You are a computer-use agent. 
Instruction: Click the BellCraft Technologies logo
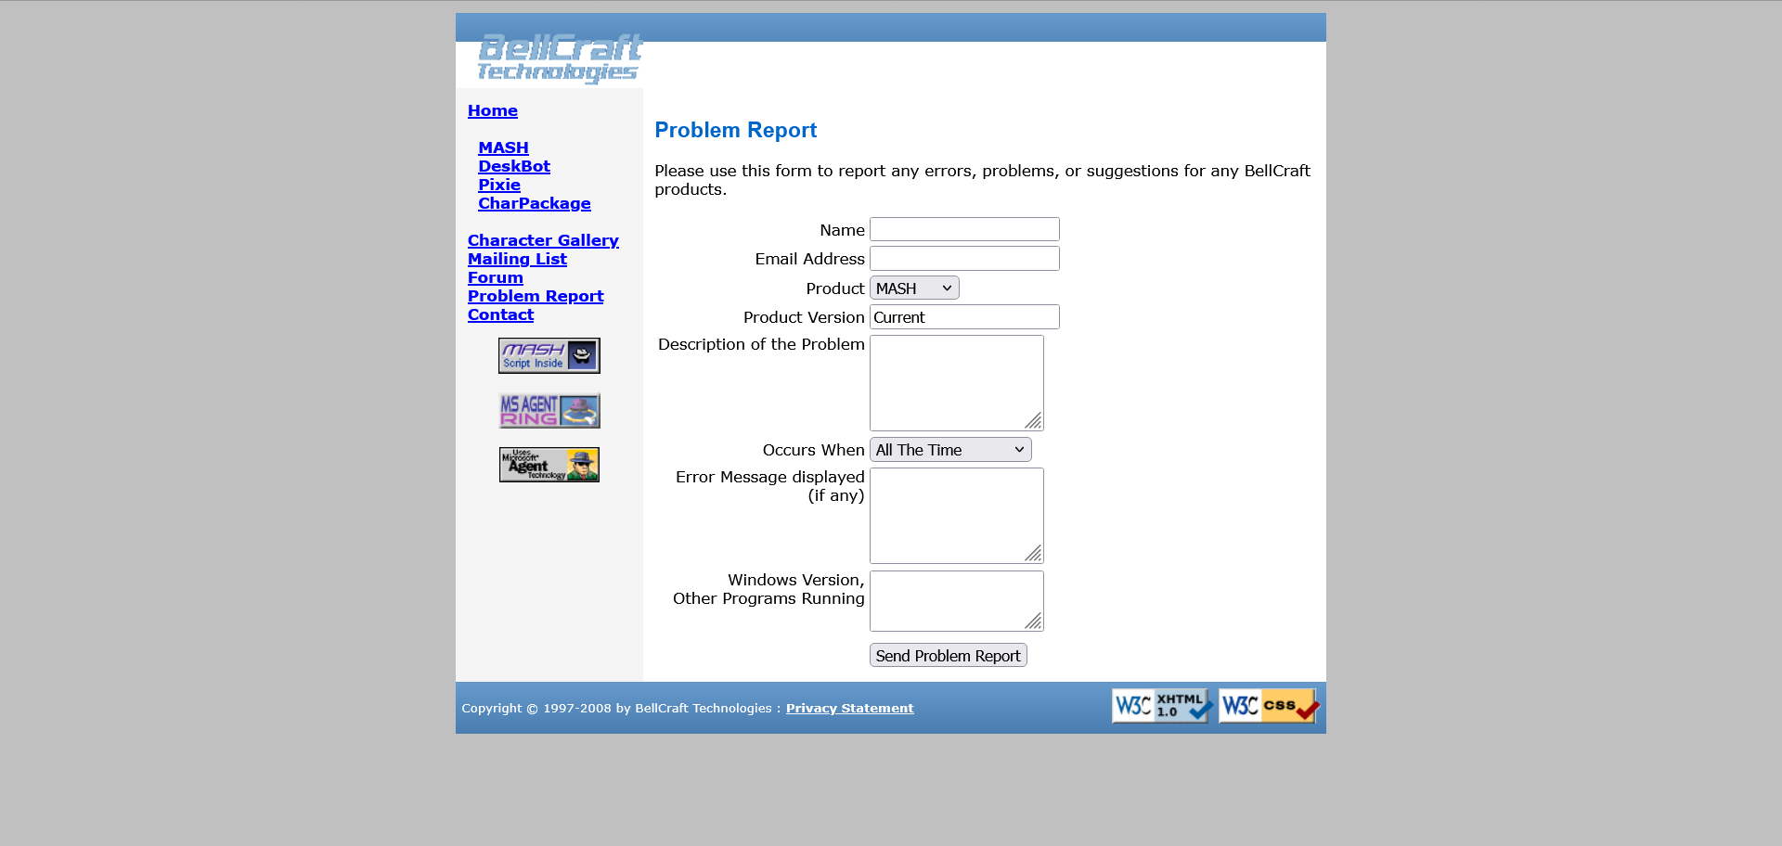[559, 58]
